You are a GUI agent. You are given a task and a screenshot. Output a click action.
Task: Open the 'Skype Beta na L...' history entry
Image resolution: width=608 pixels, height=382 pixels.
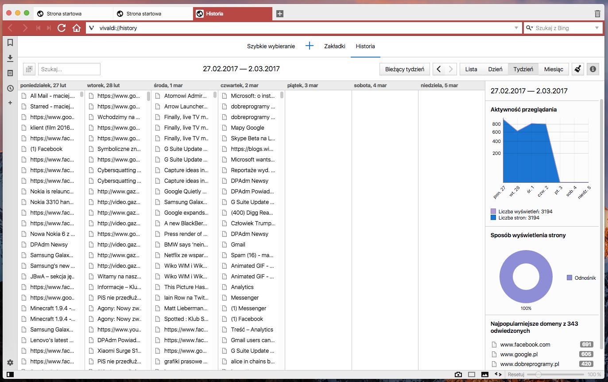point(249,138)
